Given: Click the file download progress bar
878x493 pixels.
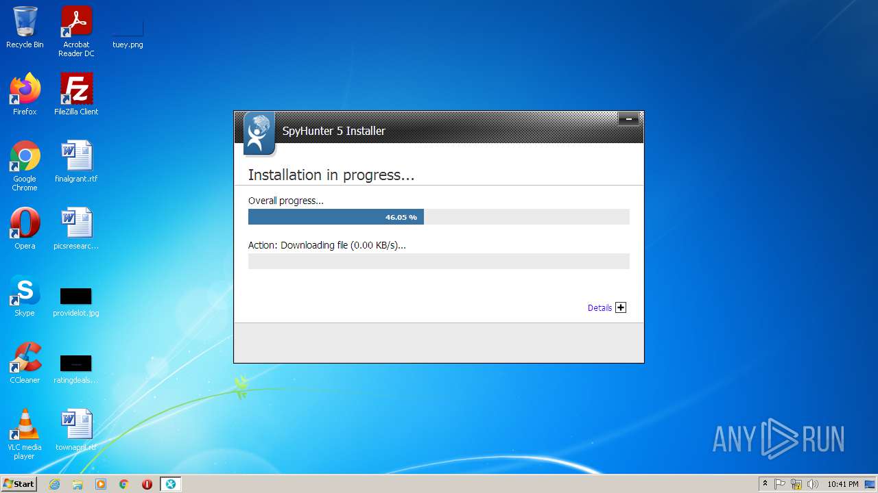Looking at the screenshot, I should click(x=438, y=261).
